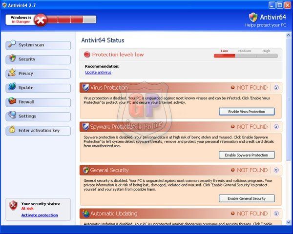Open the Privacy section

point(38,74)
